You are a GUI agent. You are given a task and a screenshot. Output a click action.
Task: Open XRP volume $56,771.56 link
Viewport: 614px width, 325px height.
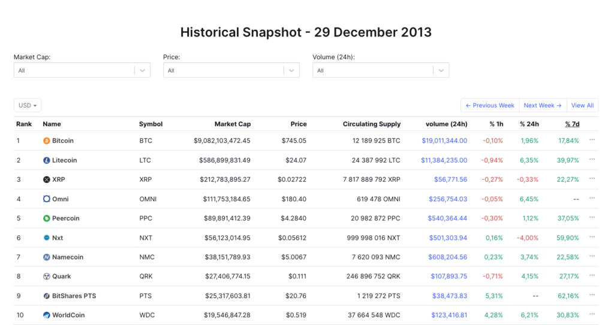(451, 180)
